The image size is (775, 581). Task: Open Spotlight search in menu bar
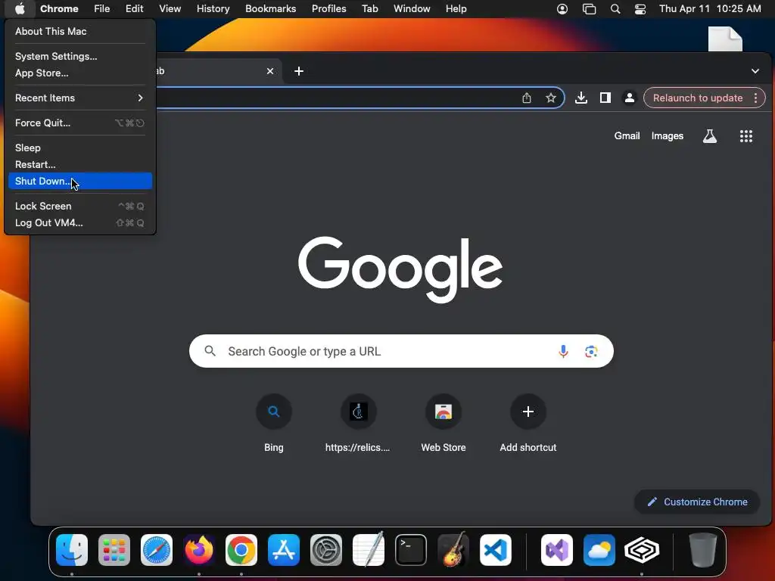tap(615, 9)
